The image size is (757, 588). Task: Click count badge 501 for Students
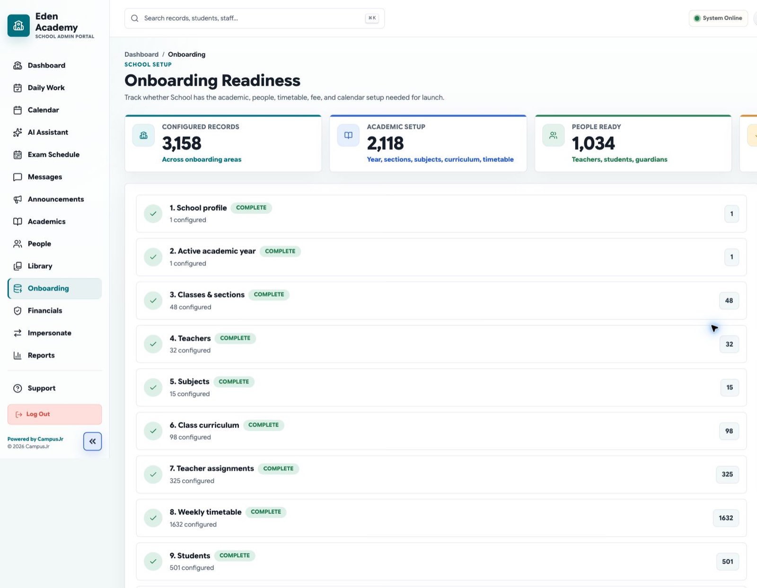pos(727,562)
